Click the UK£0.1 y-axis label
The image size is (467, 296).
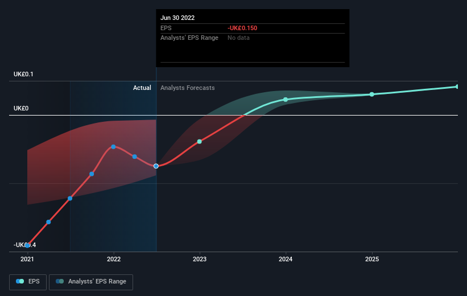[23, 74]
